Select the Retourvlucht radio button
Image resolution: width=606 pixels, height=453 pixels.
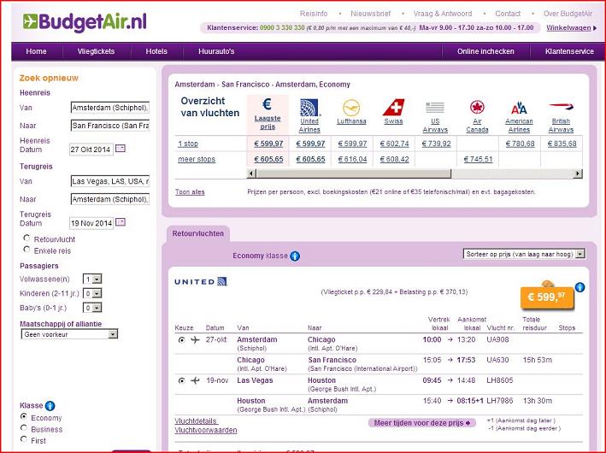click(26, 238)
